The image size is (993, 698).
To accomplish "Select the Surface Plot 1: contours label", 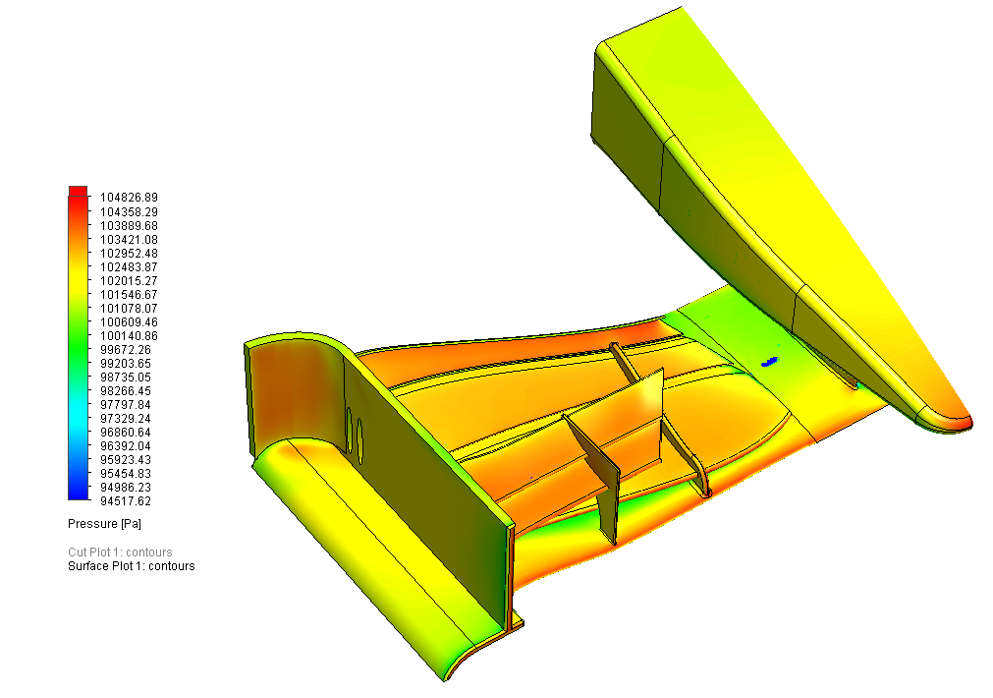I will click(131, 566).
